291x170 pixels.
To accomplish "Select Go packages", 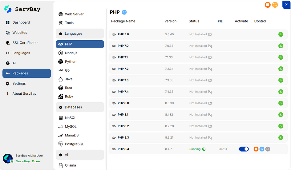I will point(80,70).
